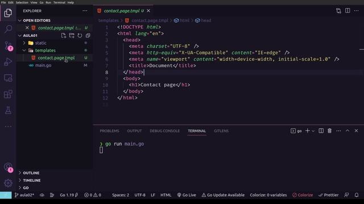This screenshot has width=364, height=204.
Task: Click the templates breadcrumb item
Action: pos(109,20)
